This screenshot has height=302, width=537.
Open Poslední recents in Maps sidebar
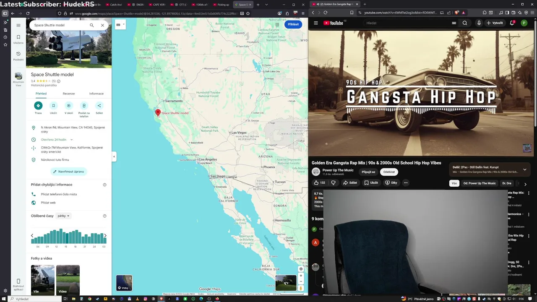[x=18, y=56]
